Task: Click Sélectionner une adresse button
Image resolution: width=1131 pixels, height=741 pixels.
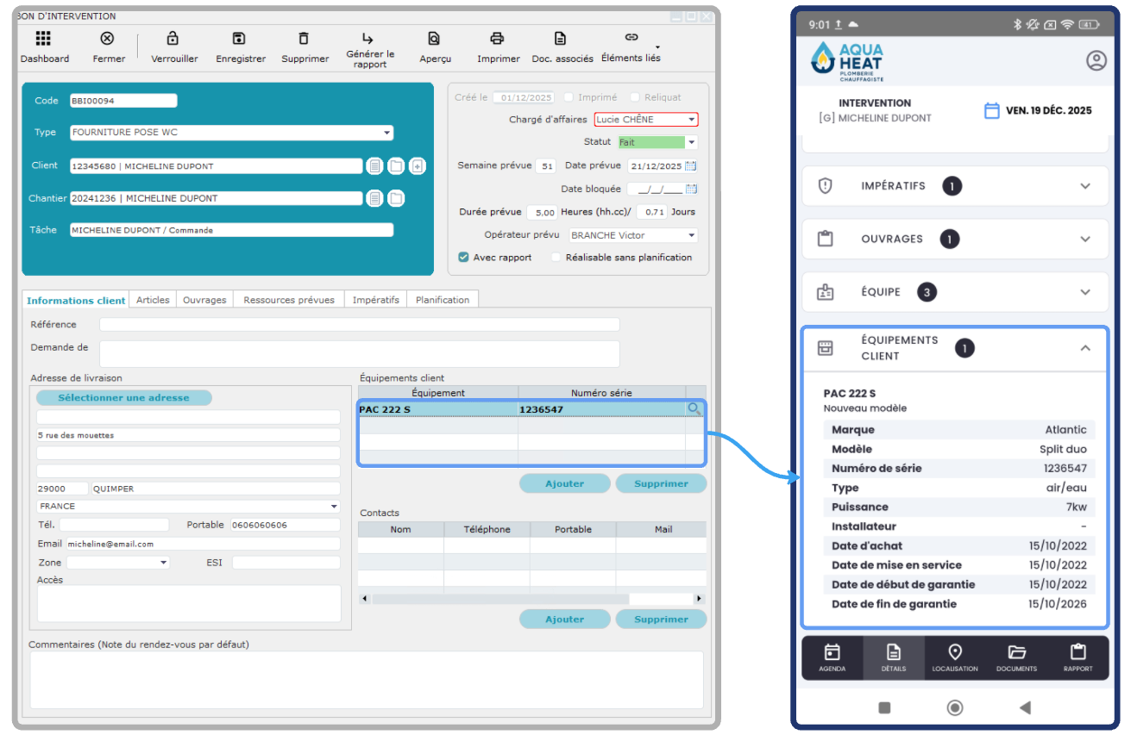Action: tap(123, 398)
